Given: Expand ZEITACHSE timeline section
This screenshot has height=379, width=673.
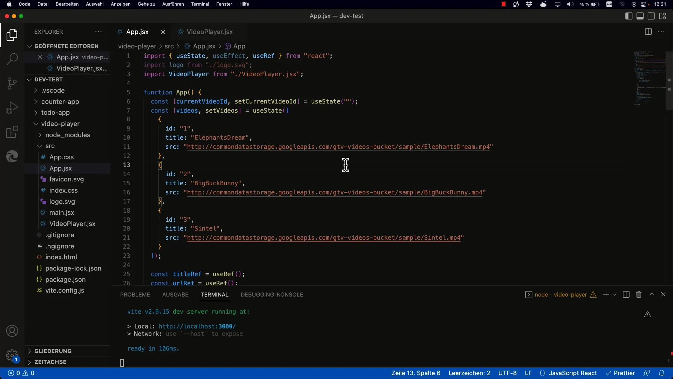Looking at the screenshot, I should coord(67,362).
